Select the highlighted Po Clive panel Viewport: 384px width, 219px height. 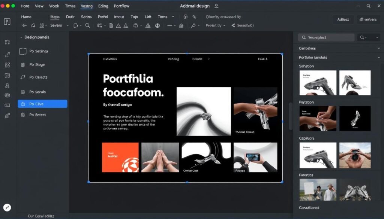click(x=42, y=103)
